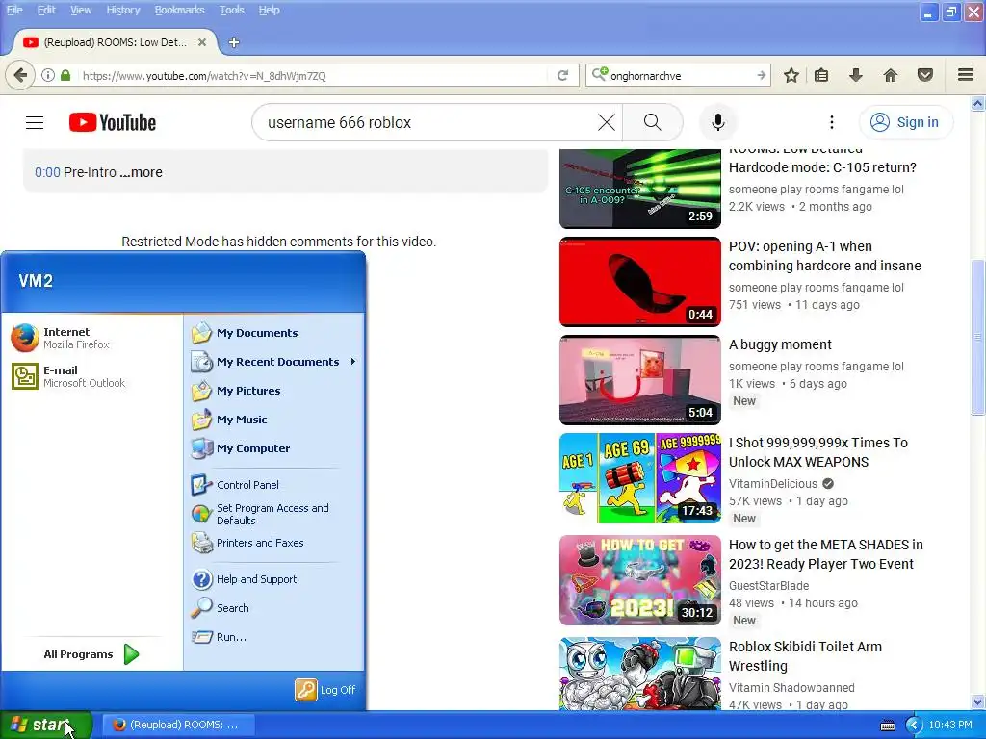Open Firefox downloads arrow icon
Screen dimensions: 986x739
point(856,75)
